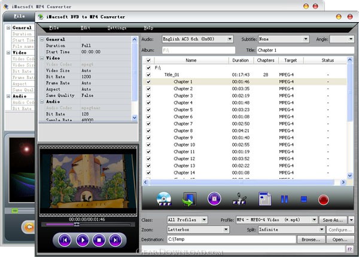This screenshot has width=359, height=257.
Task: Uncheck the Title_01 checkbox
Action: (x=148, y=75)
